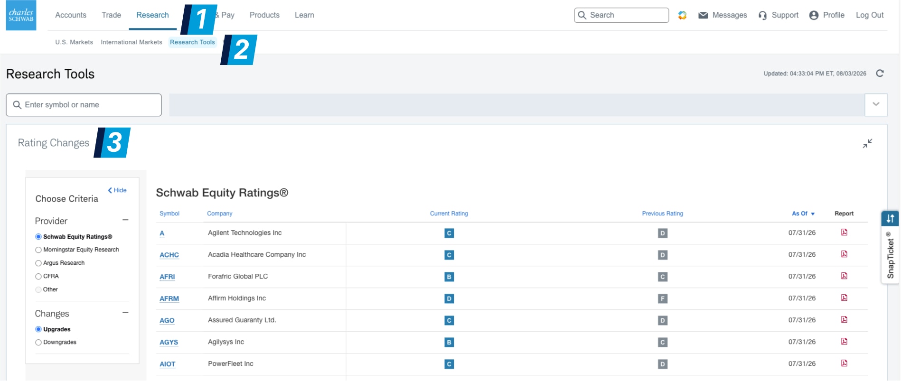Screen dimensions: 901x381
Task: Click previous rating D badge for PowerFleet Inc
Action: [663, 364]
